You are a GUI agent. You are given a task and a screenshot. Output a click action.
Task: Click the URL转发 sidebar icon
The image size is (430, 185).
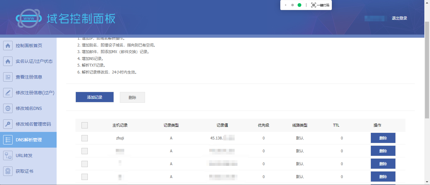8,155
